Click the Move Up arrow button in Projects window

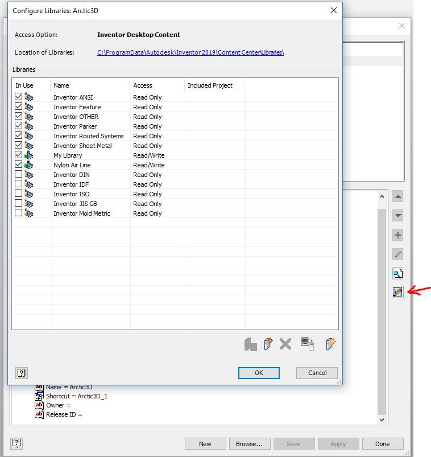(398, 196)
